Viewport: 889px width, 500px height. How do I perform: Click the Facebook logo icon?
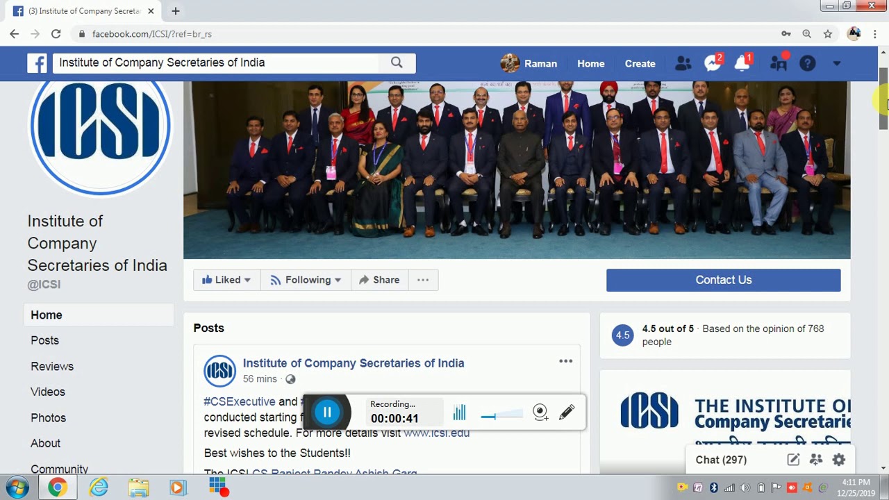pyautogui.click(x=37, y=63)
